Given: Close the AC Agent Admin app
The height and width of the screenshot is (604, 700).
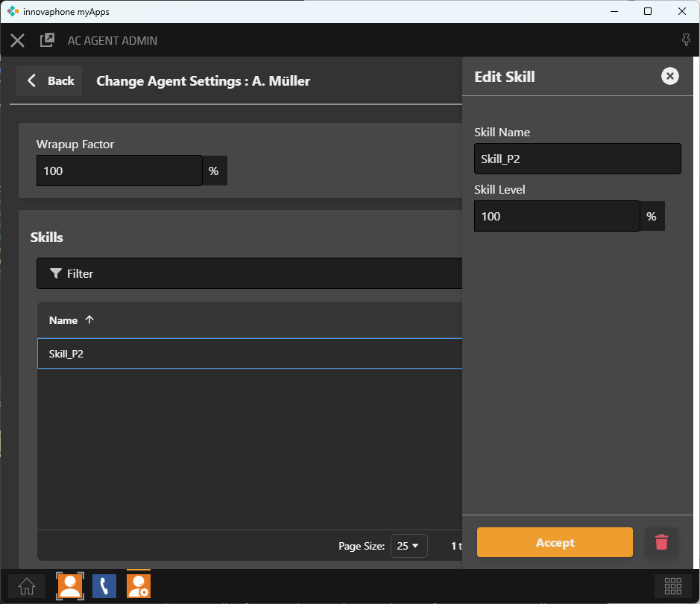Looking at the screenshot, I should click(18, 40).
